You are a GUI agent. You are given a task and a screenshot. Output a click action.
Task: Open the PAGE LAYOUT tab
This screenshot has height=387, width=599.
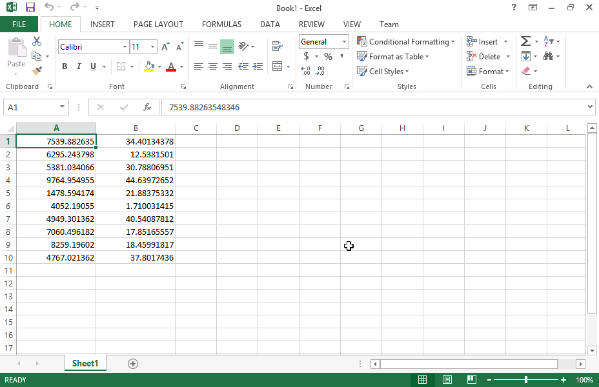(x=158, y=25)
